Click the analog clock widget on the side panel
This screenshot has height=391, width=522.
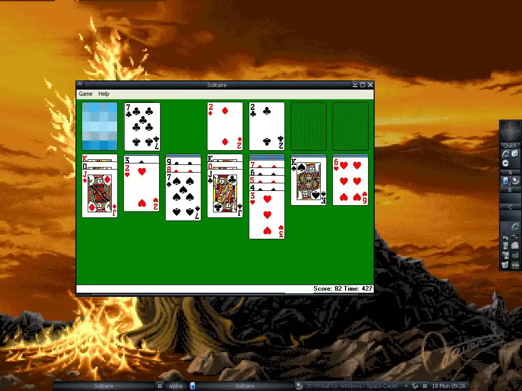[x=510, y=131]
